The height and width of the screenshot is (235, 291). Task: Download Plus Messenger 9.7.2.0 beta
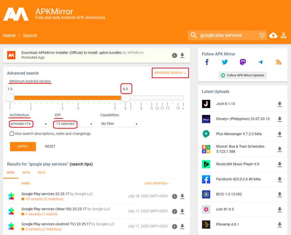pyautogui.click(x=280, y=134)
